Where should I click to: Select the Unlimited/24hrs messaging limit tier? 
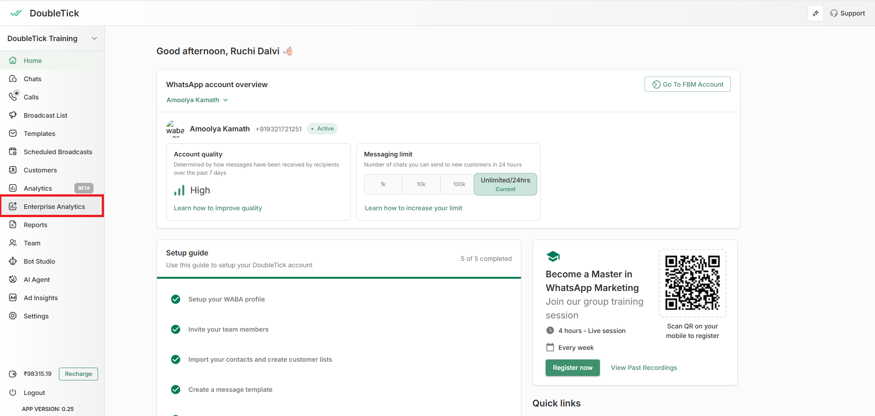click(x=505, y=184)
